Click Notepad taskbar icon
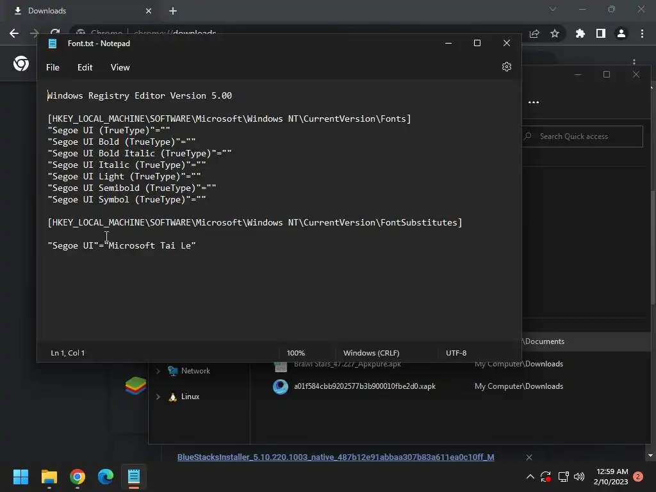This screenshot has width=656, height=492. 133,477
